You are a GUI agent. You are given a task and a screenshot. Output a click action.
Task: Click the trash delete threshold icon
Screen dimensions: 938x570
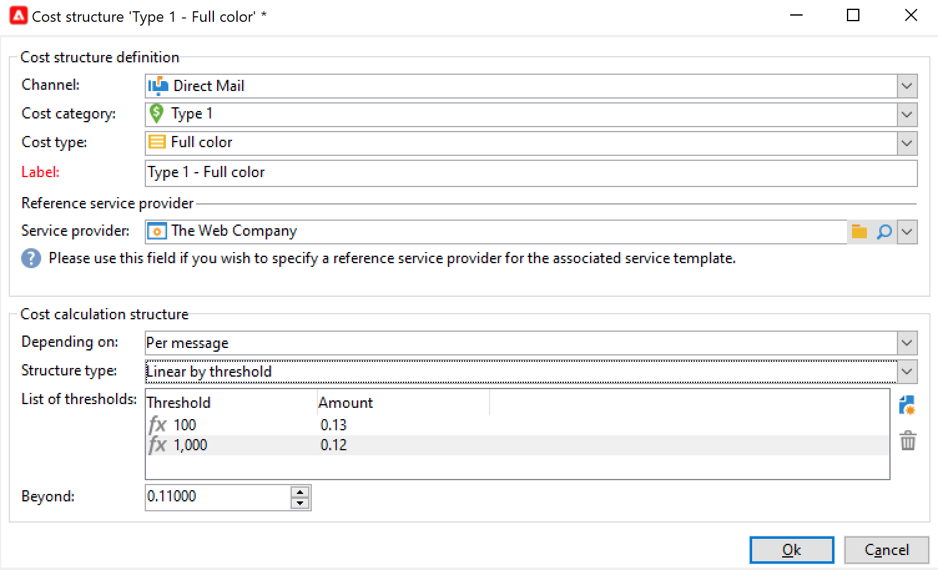907,441
